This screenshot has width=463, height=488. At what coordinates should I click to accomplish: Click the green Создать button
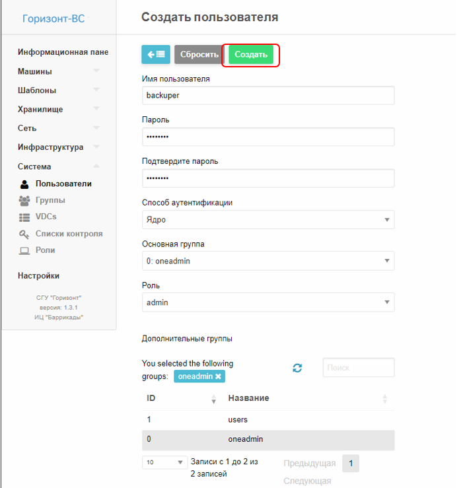pos(251,54)
